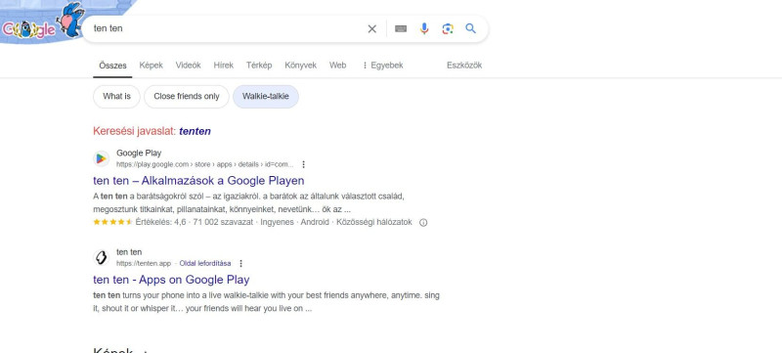The width and height of the screenshot is (782, 353).
Task: Open the Google Play result options (three dots)
Action: point(304,164)
